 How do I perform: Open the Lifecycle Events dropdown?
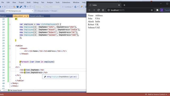pyautogui.click(x=42, y=11)
